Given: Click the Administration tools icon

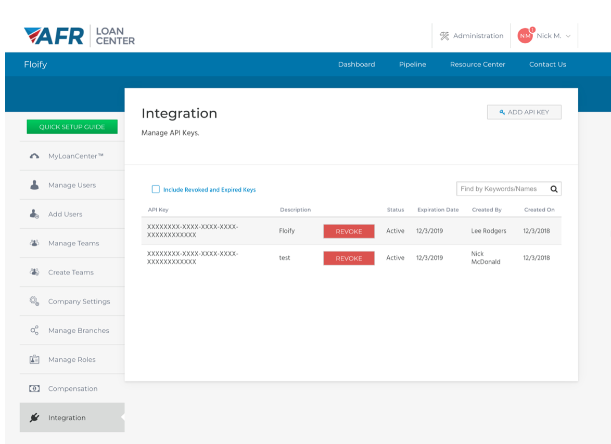Looking at the screenshot, I should (444, 36).
